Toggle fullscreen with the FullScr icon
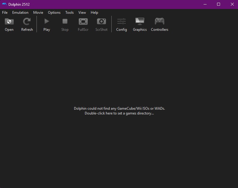The width and height of the screenshot is (238, 188). click(83, 22)
